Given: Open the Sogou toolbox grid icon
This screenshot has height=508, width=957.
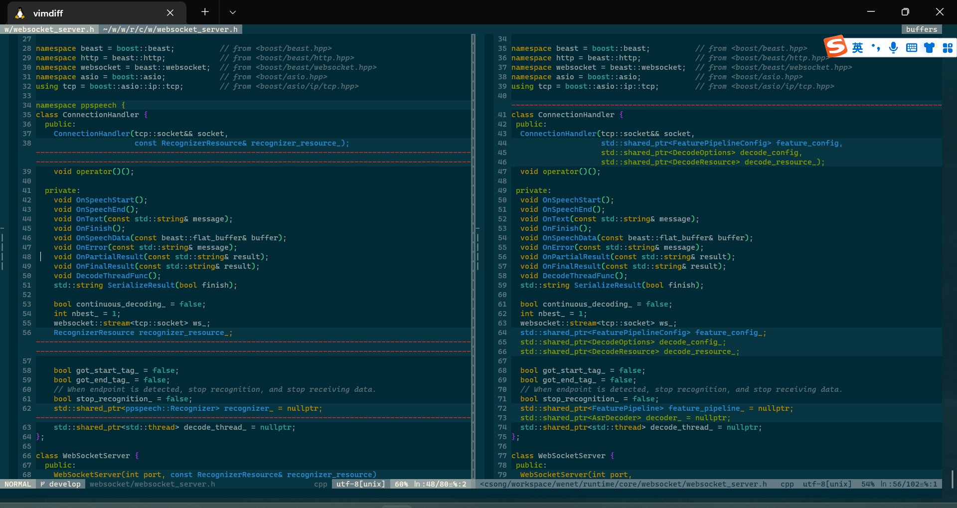Looking at the screenshot, I should pos(948,47).
